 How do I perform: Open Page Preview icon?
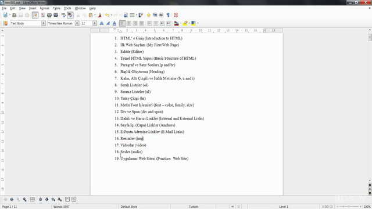tap(56, 15)
